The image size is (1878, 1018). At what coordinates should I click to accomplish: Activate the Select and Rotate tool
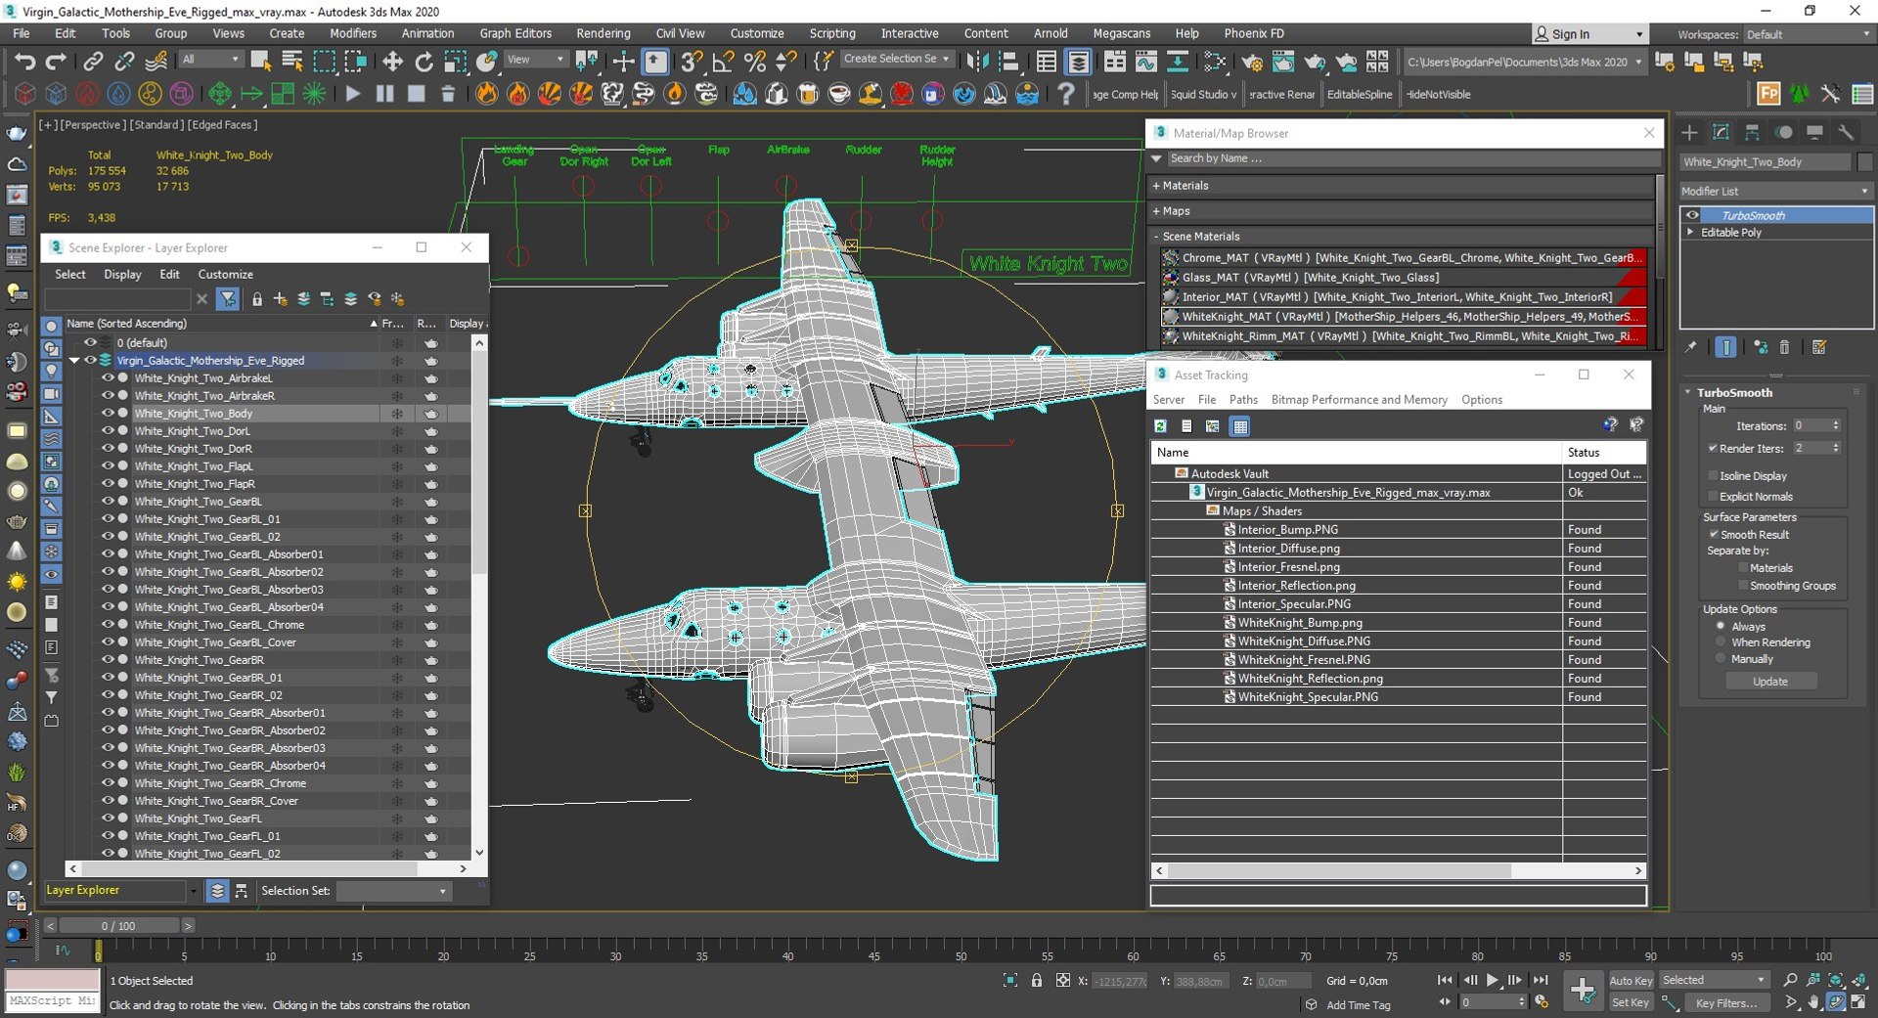(424, 62)
